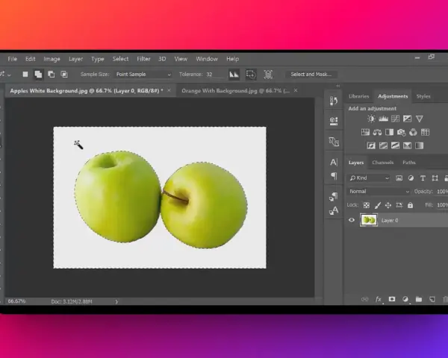Screen dimensions: 448x358
Task: Lock all attributes with the padlock icon
Action: 410,205
